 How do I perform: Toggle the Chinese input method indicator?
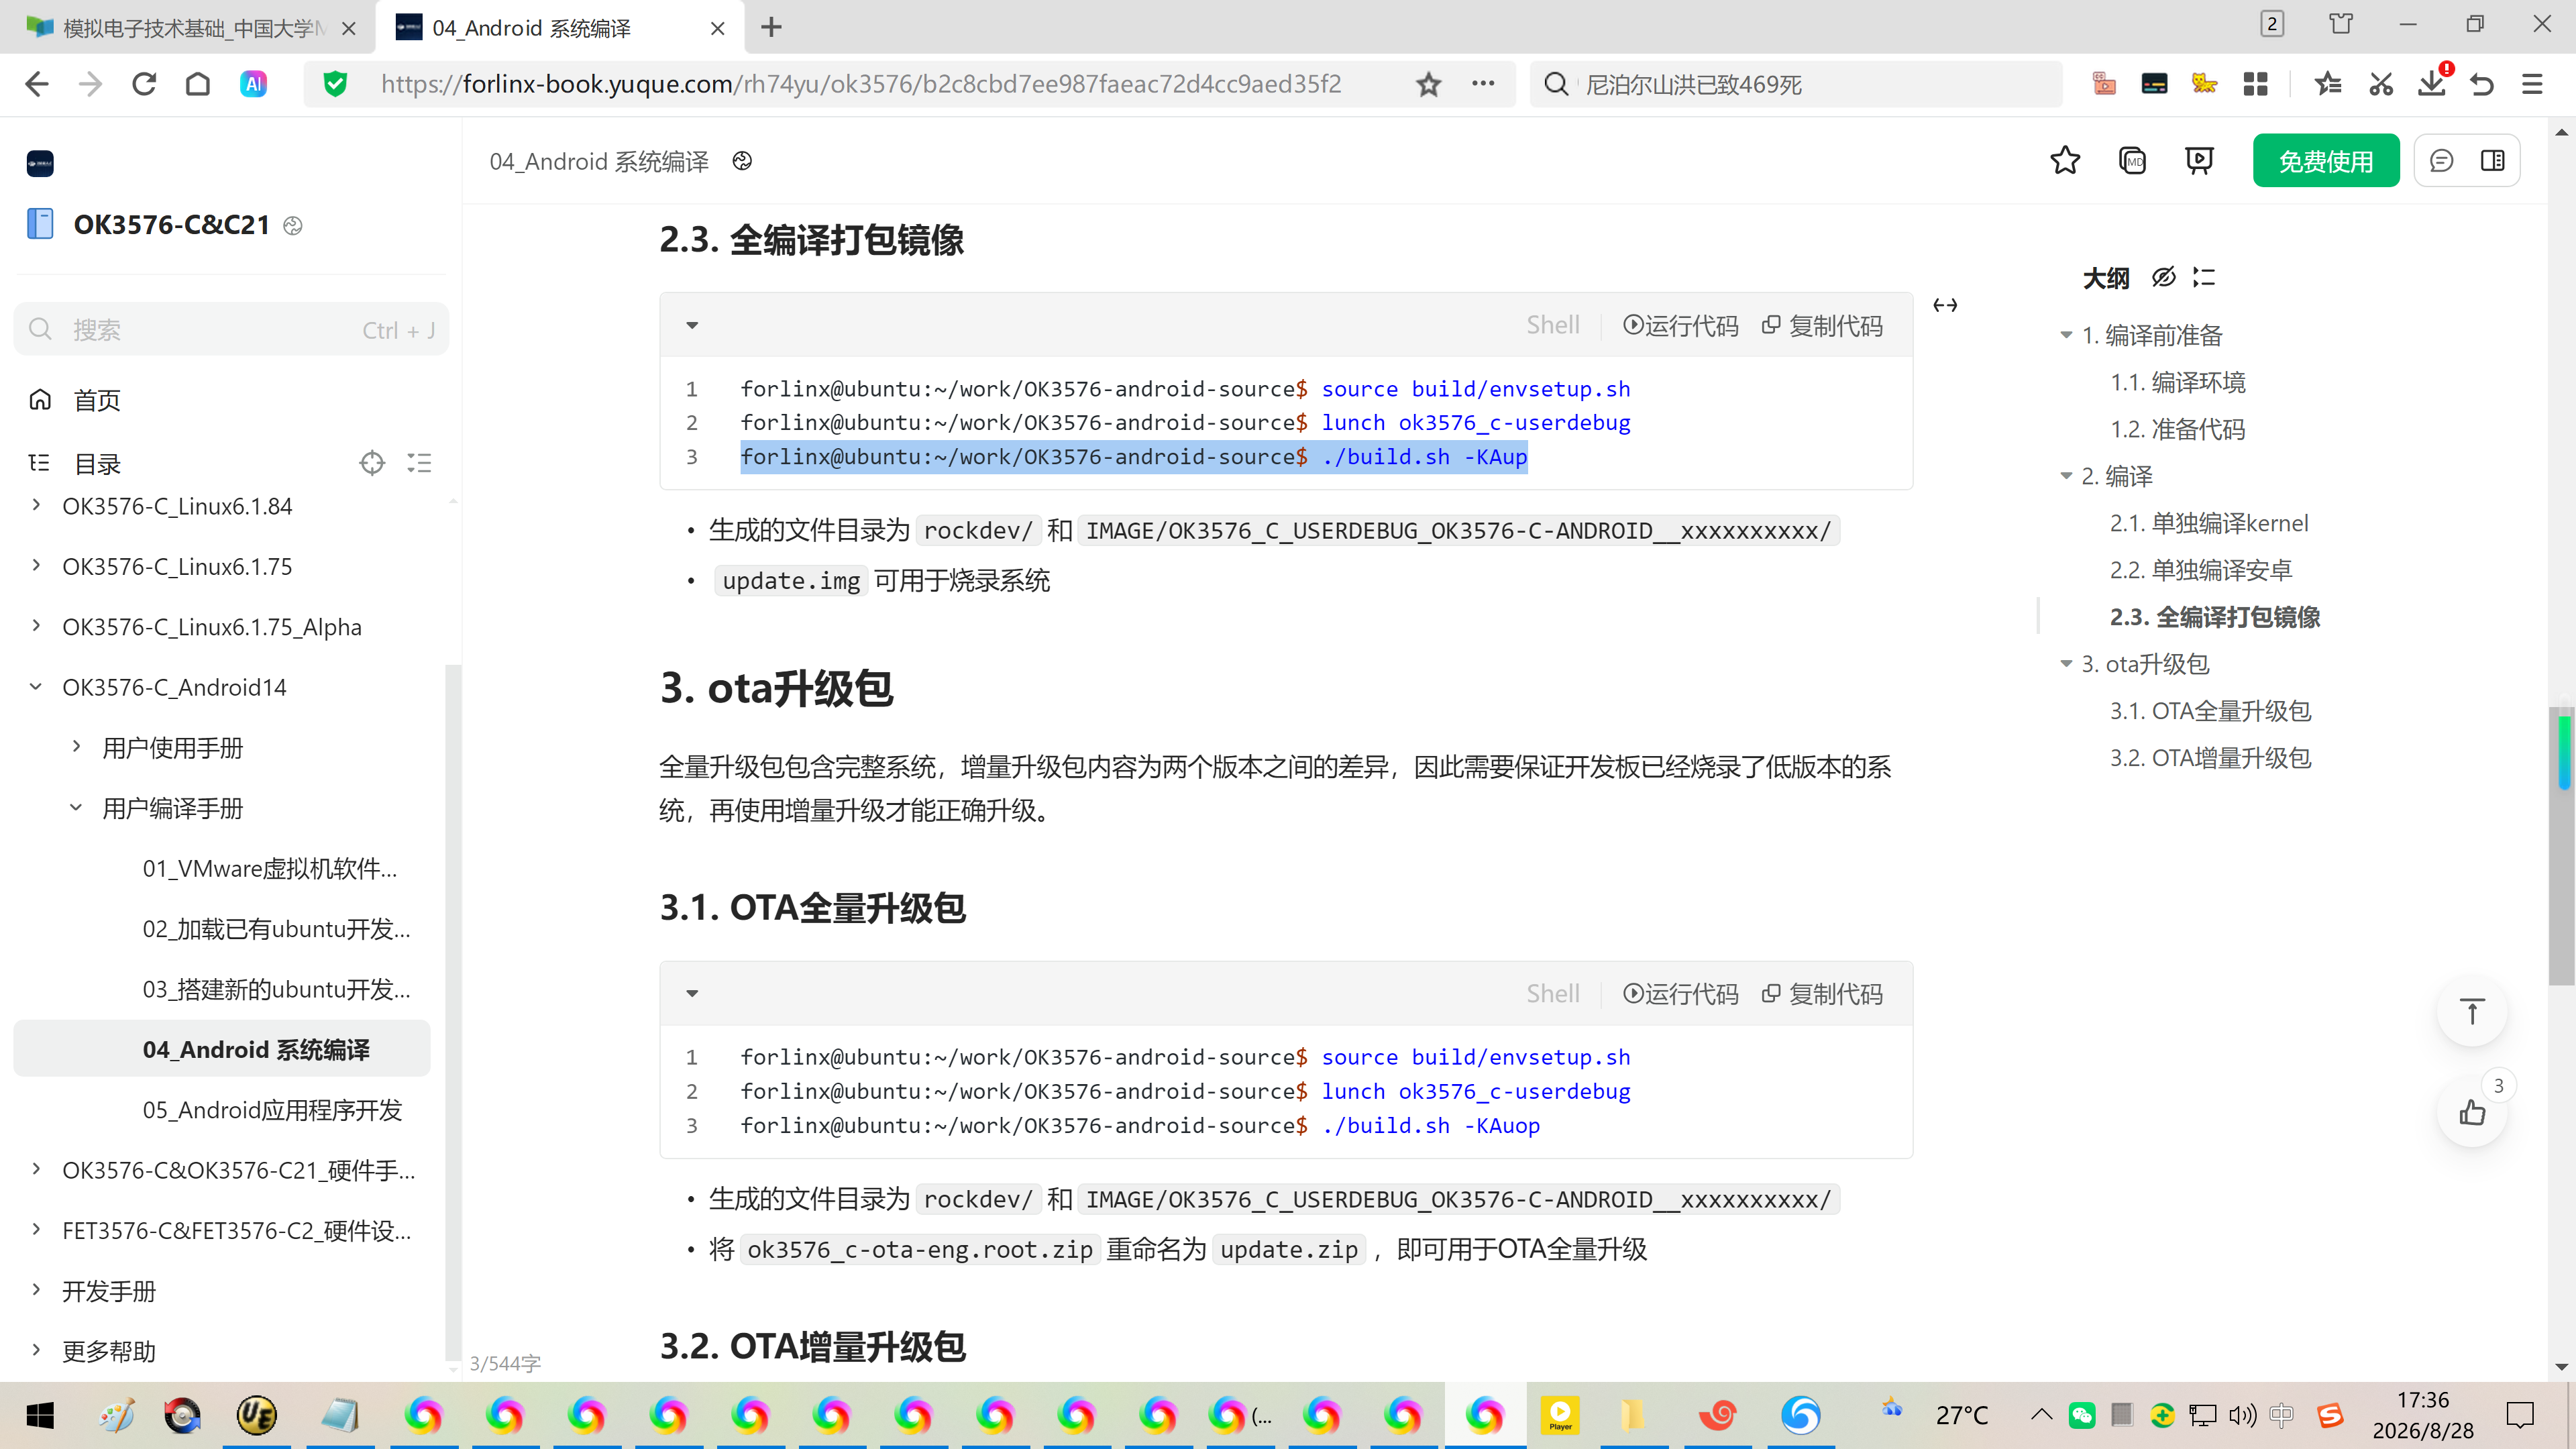tap(2281, 1415)
